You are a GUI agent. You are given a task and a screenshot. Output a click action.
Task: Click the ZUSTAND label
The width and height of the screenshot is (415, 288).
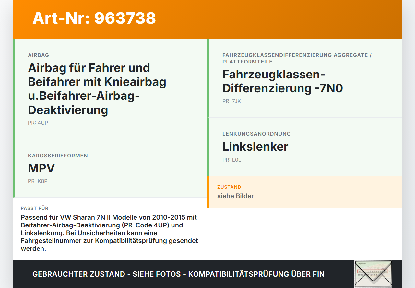pos(229,187)
